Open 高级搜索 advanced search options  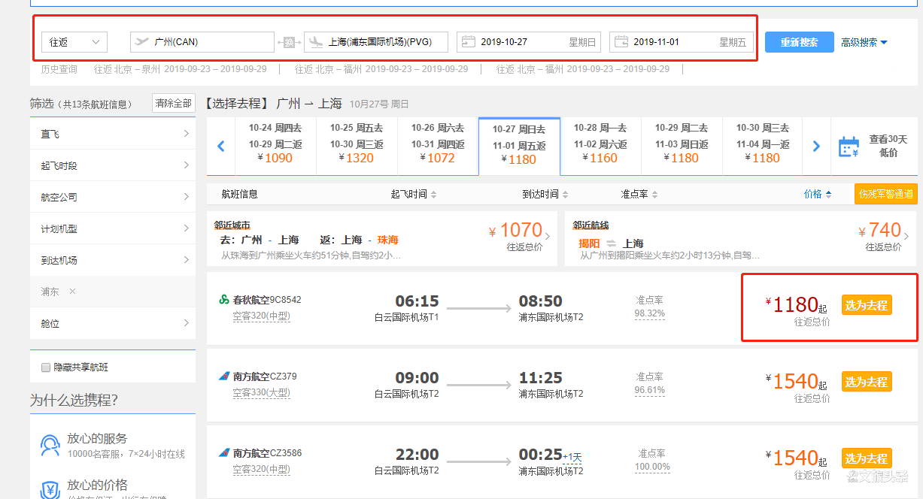pyautogui.click(x=864, y=43)
